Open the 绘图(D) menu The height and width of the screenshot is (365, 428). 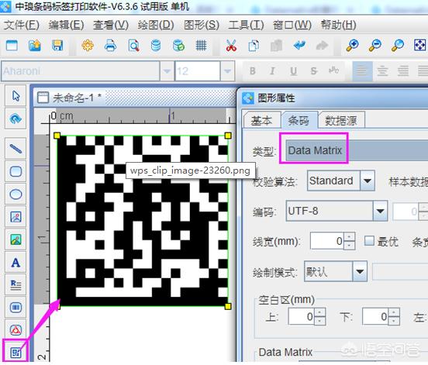156,25
